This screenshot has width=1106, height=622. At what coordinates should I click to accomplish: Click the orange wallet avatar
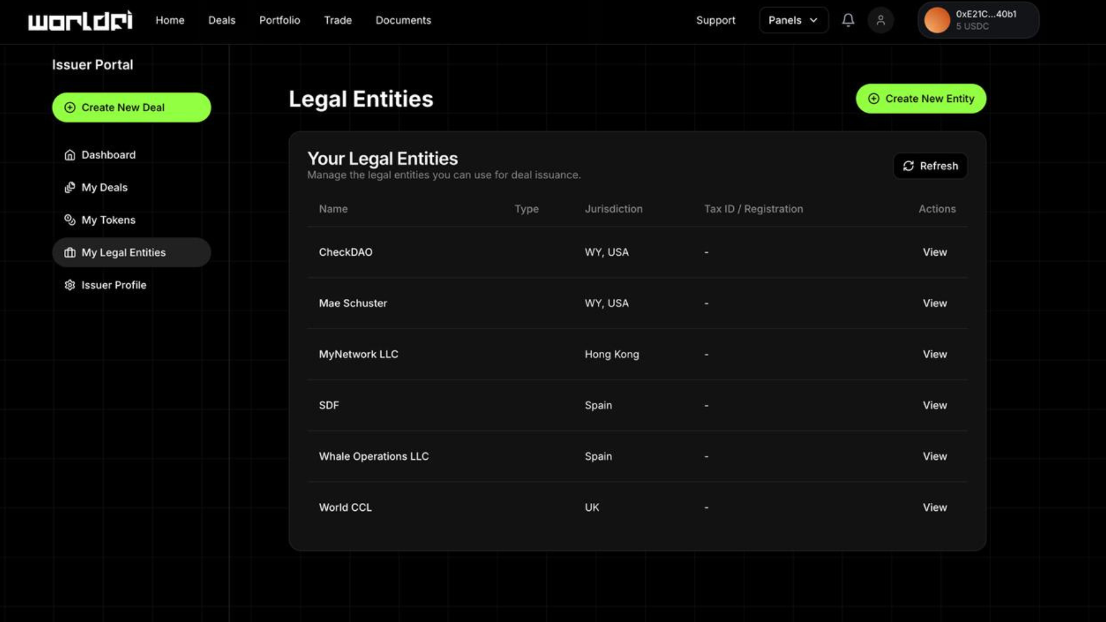point(937,20)
